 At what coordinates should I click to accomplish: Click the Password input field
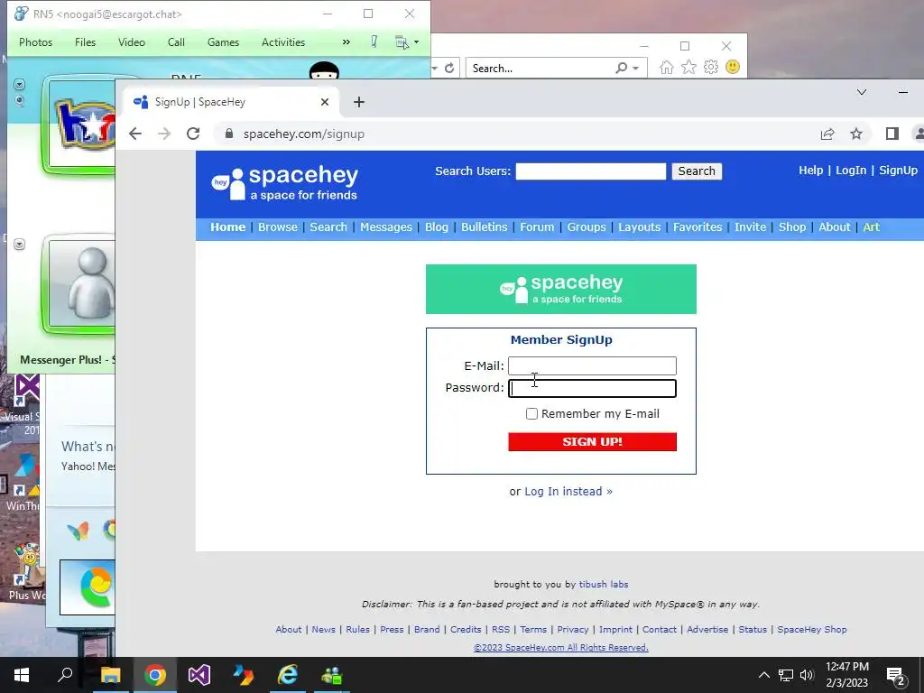(x=592, y=388)
